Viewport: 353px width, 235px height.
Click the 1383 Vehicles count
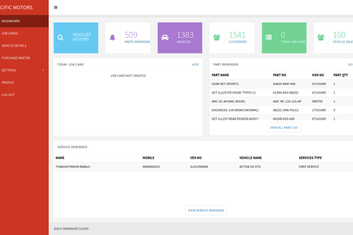click(185, 35)
